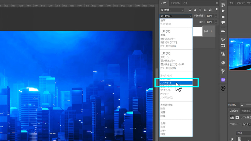Filter layers by adjustment layer icon

pyautogui.click(x=195, y=10)
